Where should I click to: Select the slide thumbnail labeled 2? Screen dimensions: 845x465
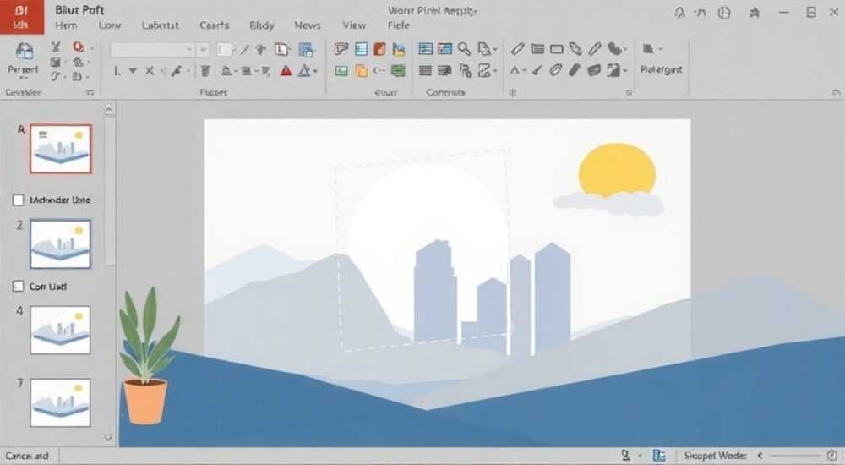pyautogui.click(x=60, y=243)
